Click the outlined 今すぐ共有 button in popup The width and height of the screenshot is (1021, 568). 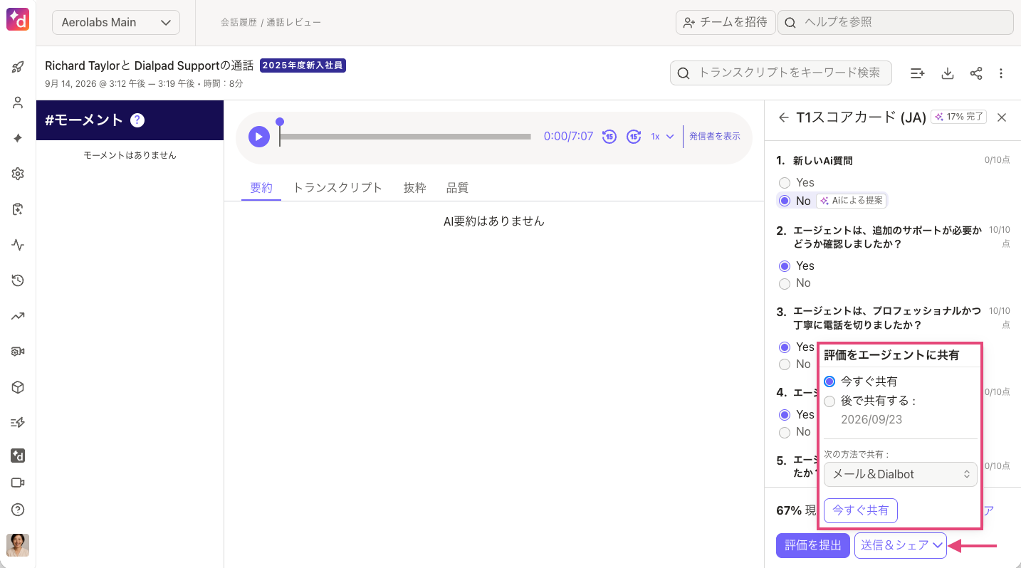click(x=861, y=510)
